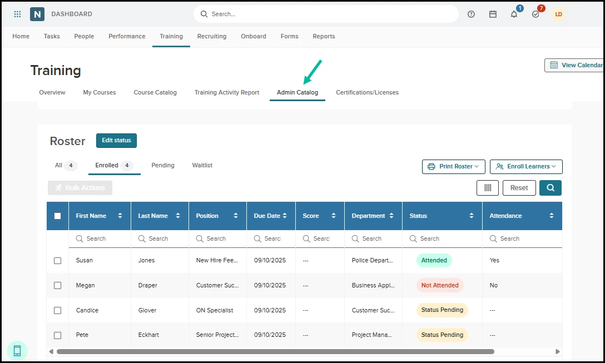Open the Reports nav item
This screenshot has width=605, height=363.
click(324, 36)
